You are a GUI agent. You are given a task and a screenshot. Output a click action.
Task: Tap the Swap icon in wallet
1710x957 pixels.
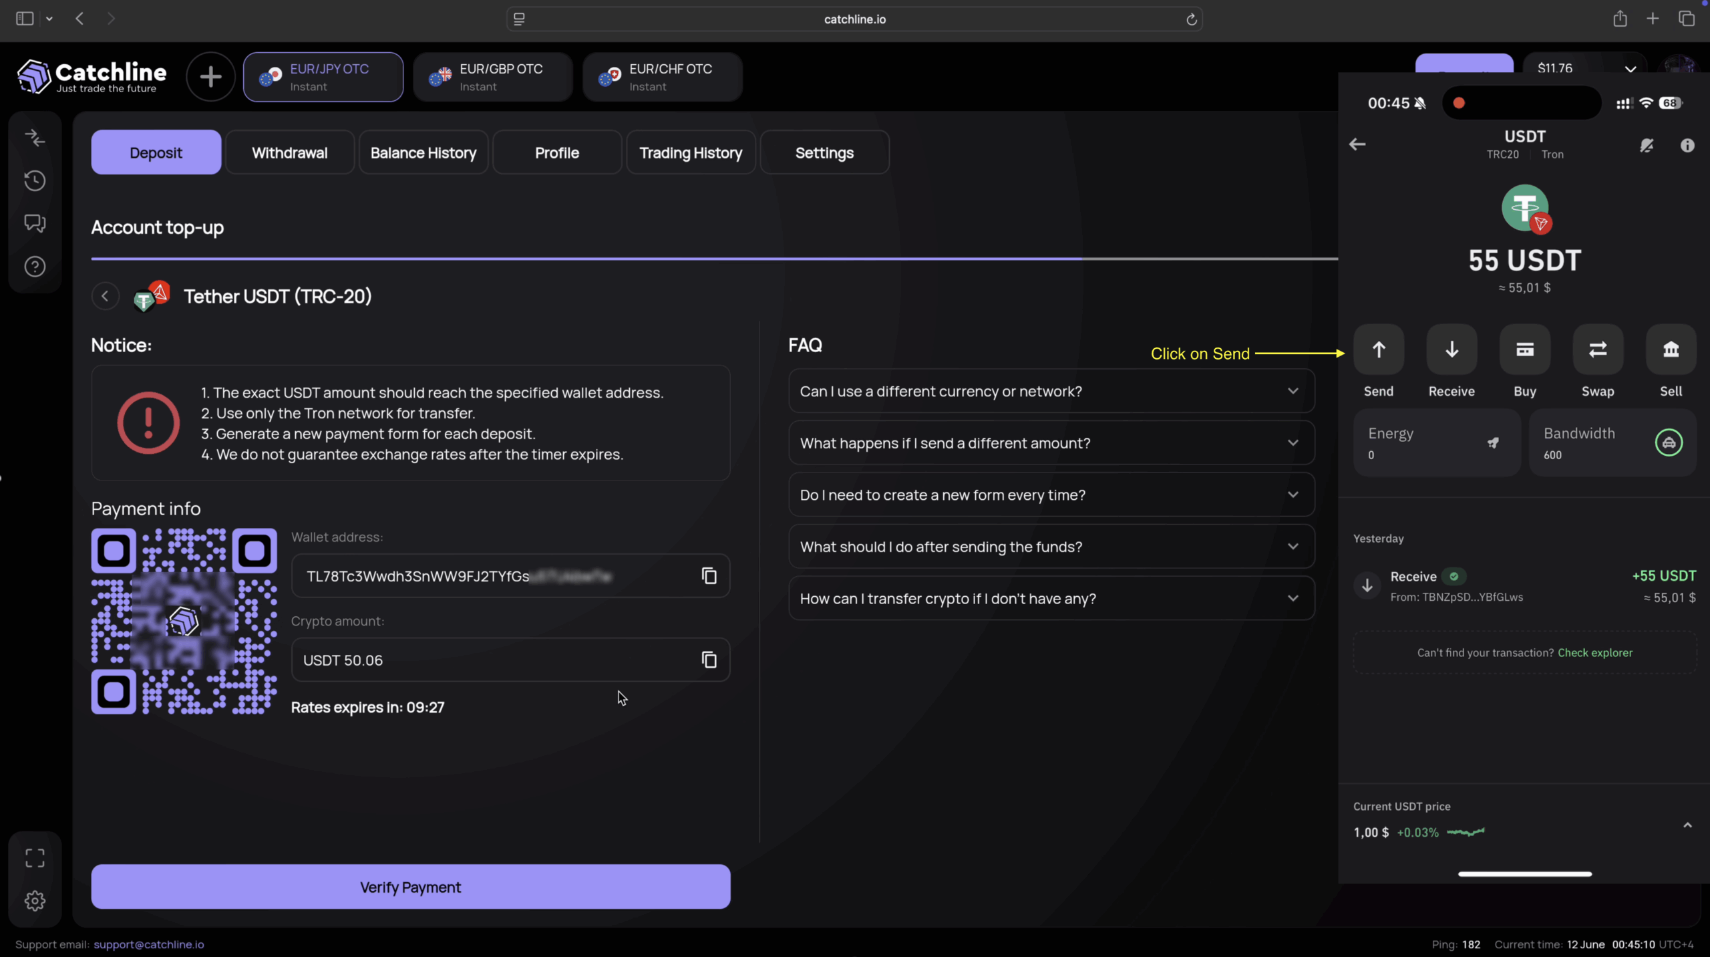pyautogui.click(x=1597, y=350)
